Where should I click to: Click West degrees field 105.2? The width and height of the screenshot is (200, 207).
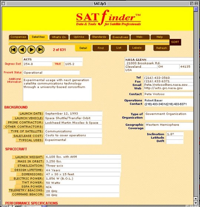pos(73,64)
